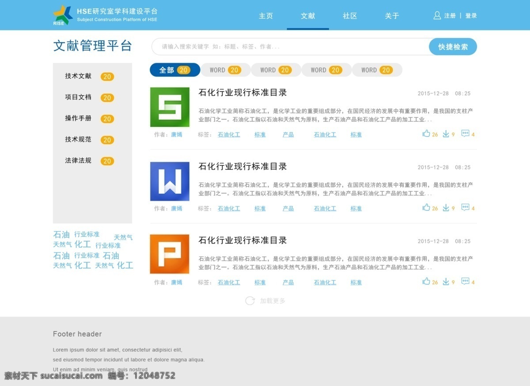Like the third article with thumbs-up icon

(426, 281)
